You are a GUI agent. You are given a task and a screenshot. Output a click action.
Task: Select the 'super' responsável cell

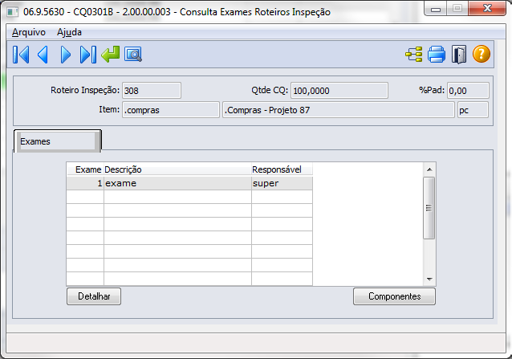pos(282,183)
